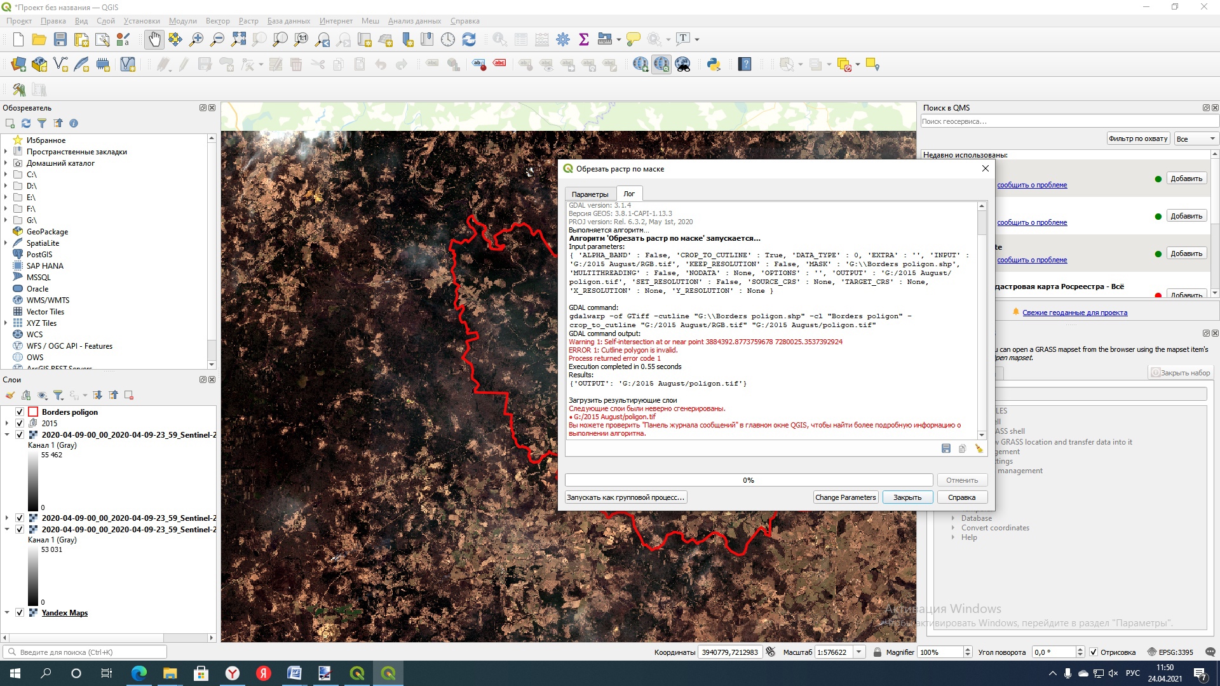Uncheck the Yandex Maps layer

[x=20, y=613]
